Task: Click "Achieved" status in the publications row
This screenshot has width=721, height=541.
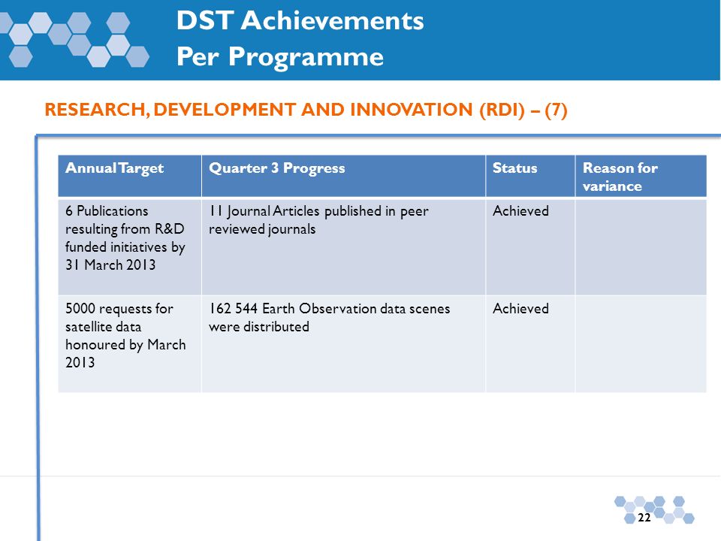Action: pos(520,211)
